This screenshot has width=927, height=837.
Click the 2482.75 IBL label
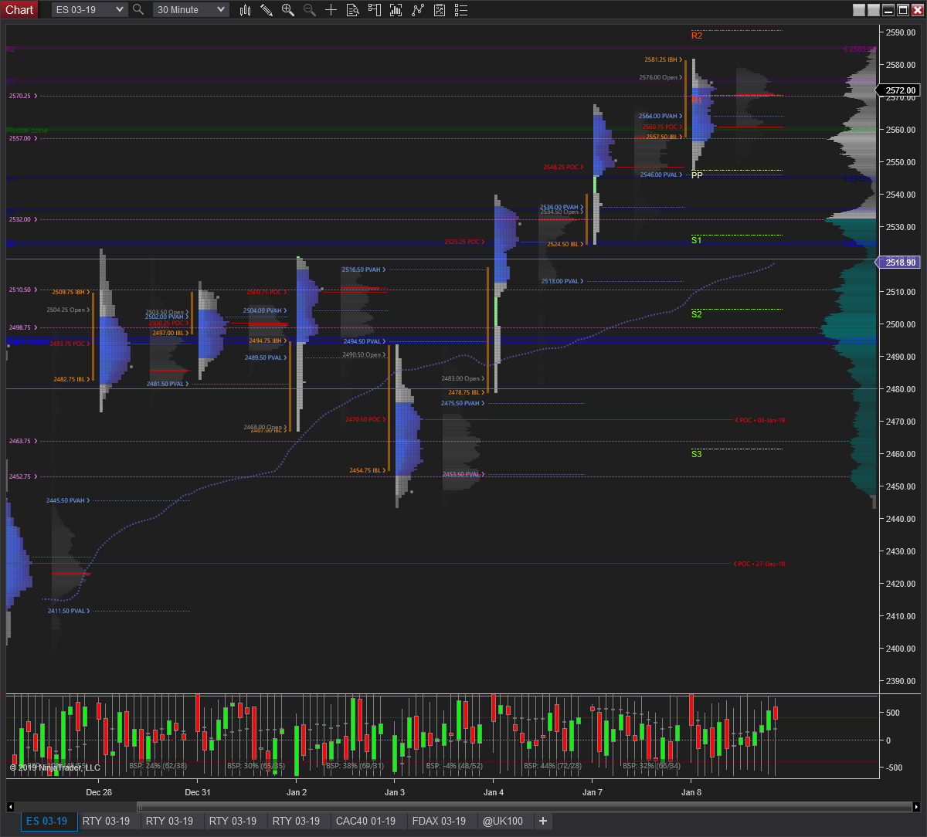coord(72,379)
